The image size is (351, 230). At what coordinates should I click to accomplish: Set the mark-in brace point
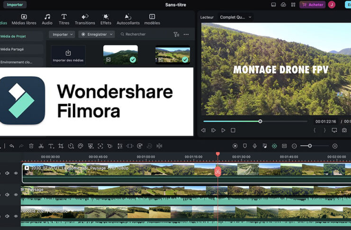pyautogui.click(x=315, y=130)
